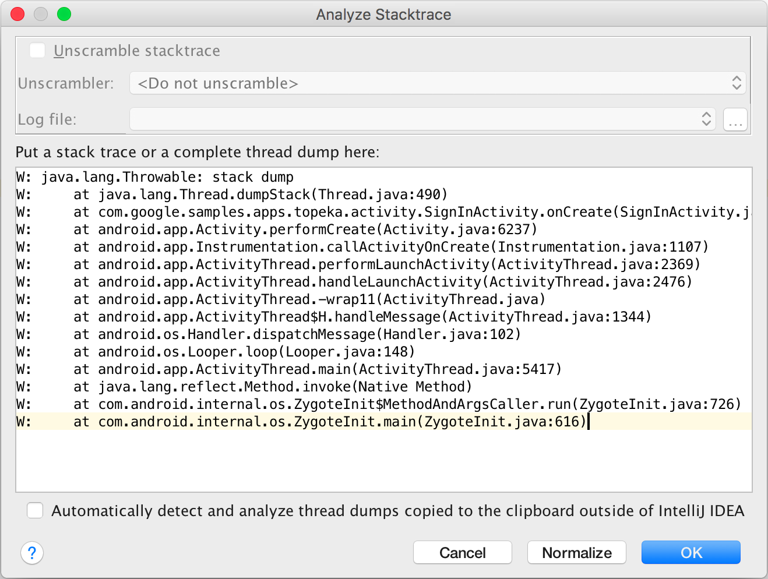Check automatic thread dump detection from clipboard
This screenshot has height=579, width=768.
point(35,510)
